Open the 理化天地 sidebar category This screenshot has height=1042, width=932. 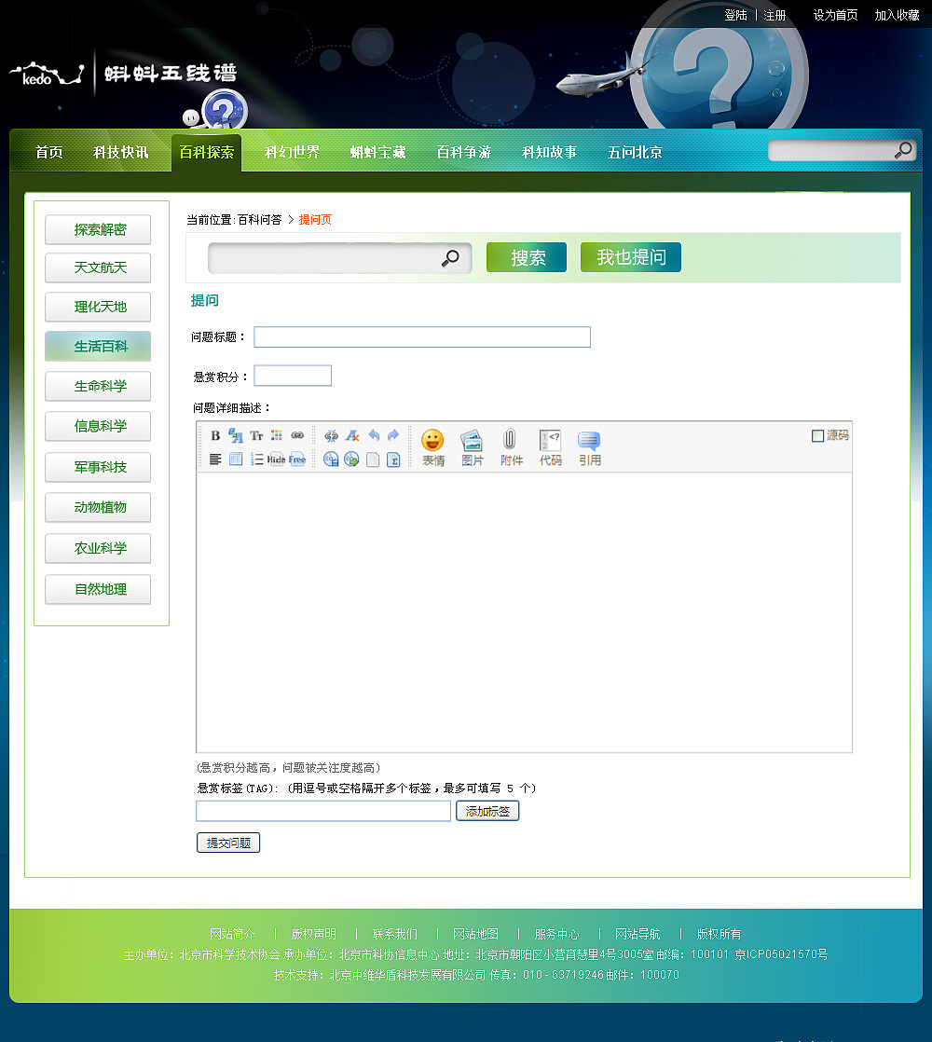pyautogui.click(x=98, y=307)
